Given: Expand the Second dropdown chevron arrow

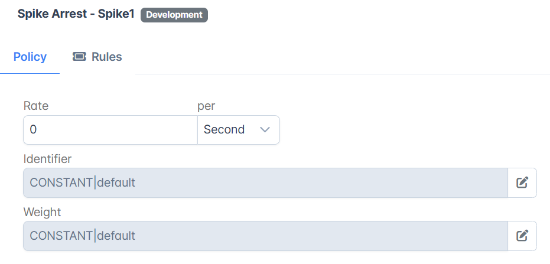Looking at the screenshot, I should coord(265,130).
